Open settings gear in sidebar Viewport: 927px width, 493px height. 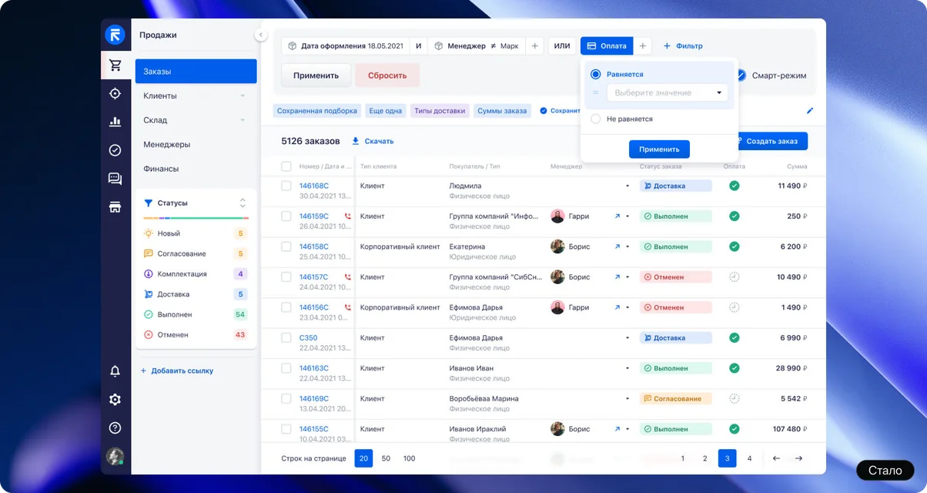tap(115, 400)
